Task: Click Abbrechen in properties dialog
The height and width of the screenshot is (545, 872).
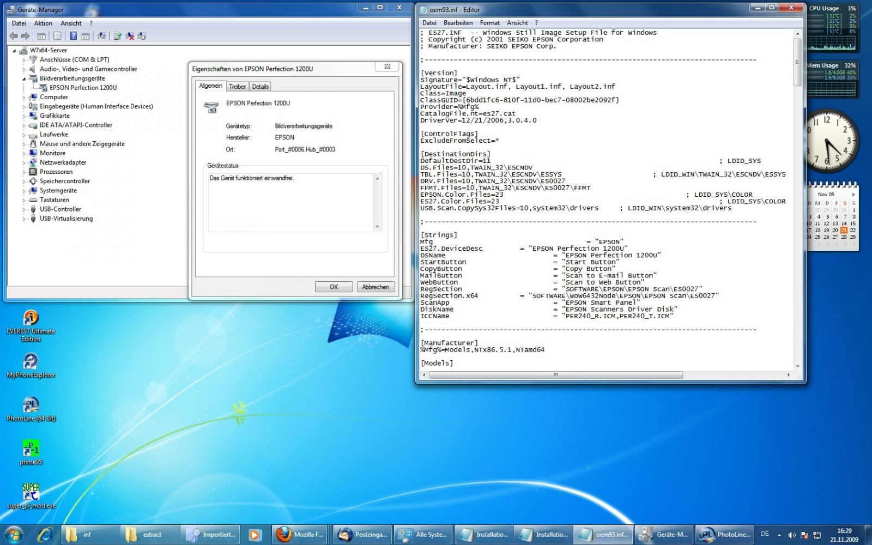Action: click(376, 287)
